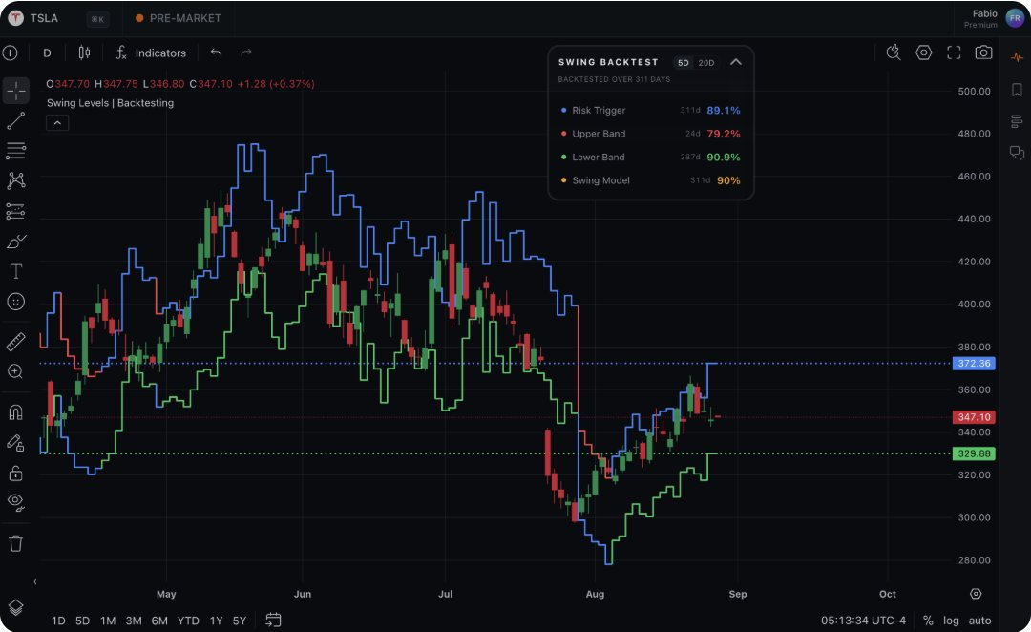Toggle logarithmic price scale
1031x632 pixels.
[x=951, y=621]
